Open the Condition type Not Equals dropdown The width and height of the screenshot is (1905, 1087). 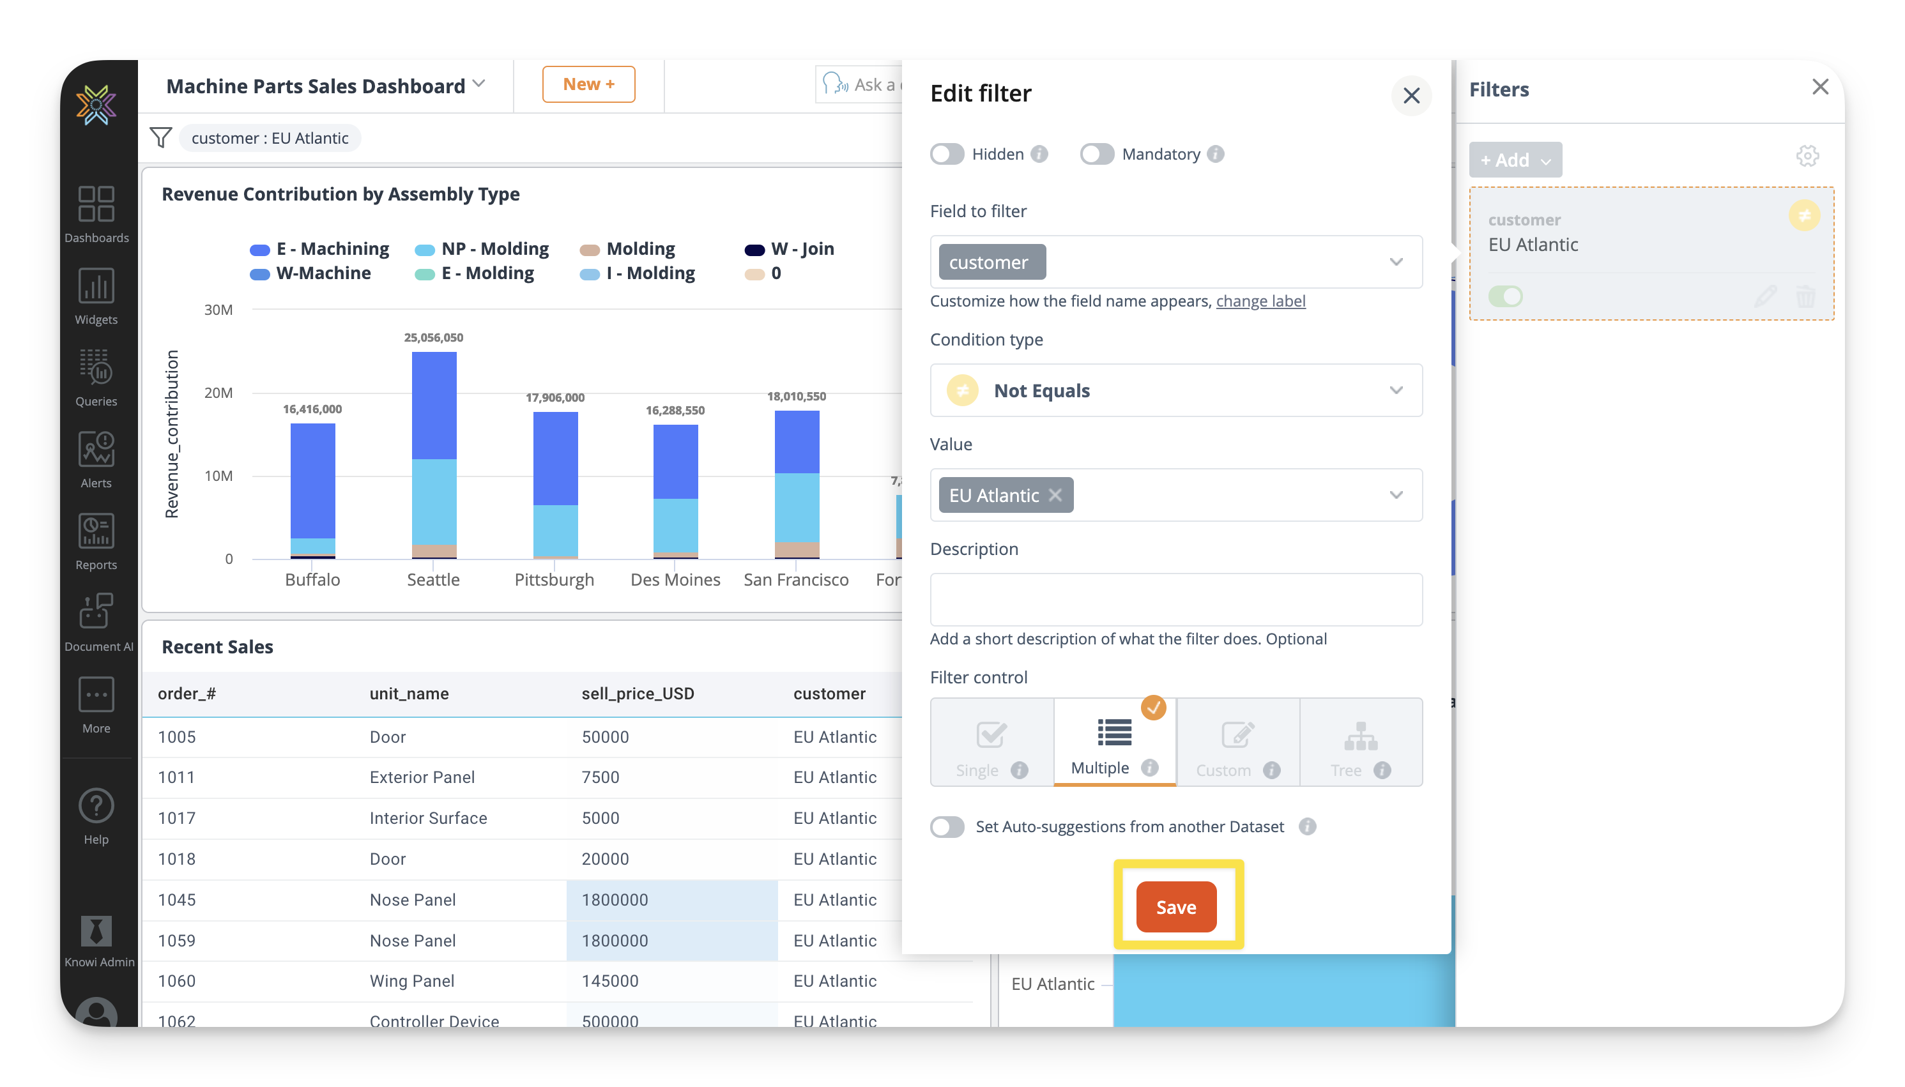(1395, 390)
